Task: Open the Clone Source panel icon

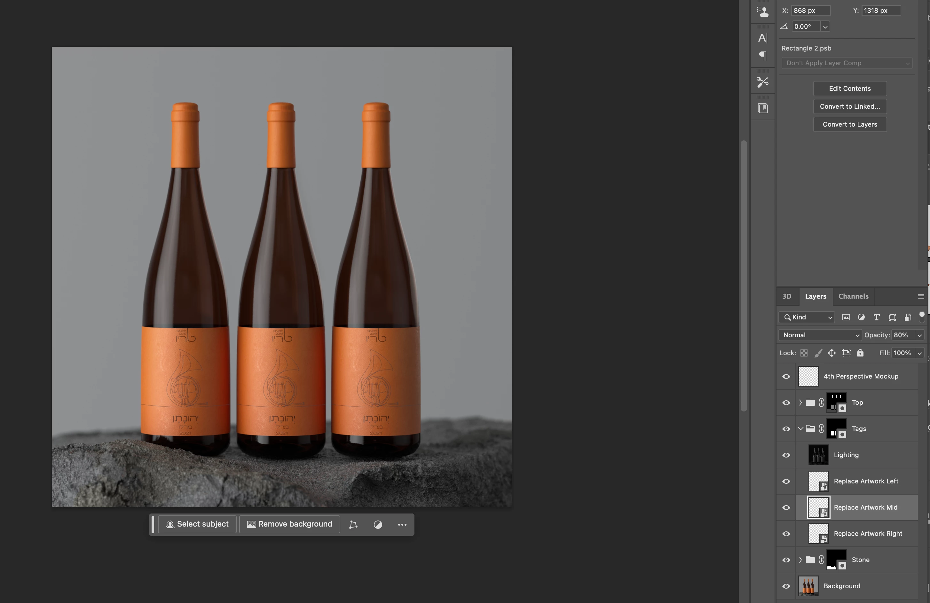Action: [762, 11]
